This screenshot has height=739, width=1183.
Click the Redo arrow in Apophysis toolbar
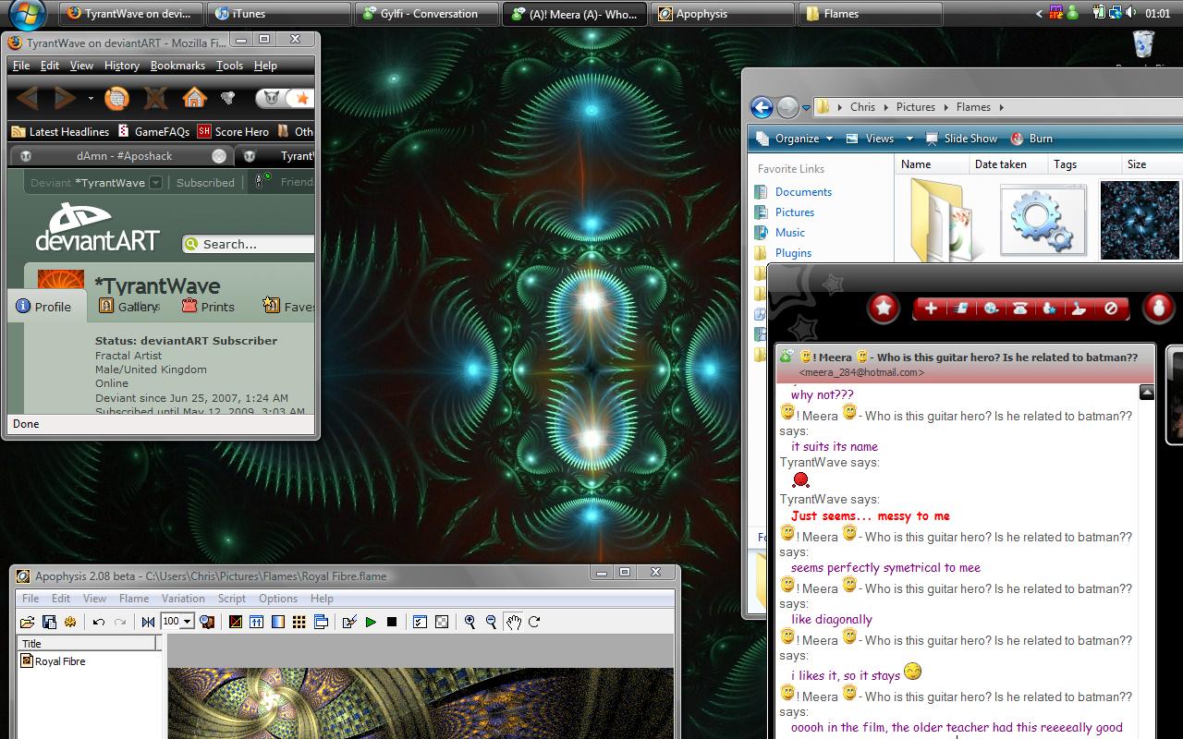point(120,623)
